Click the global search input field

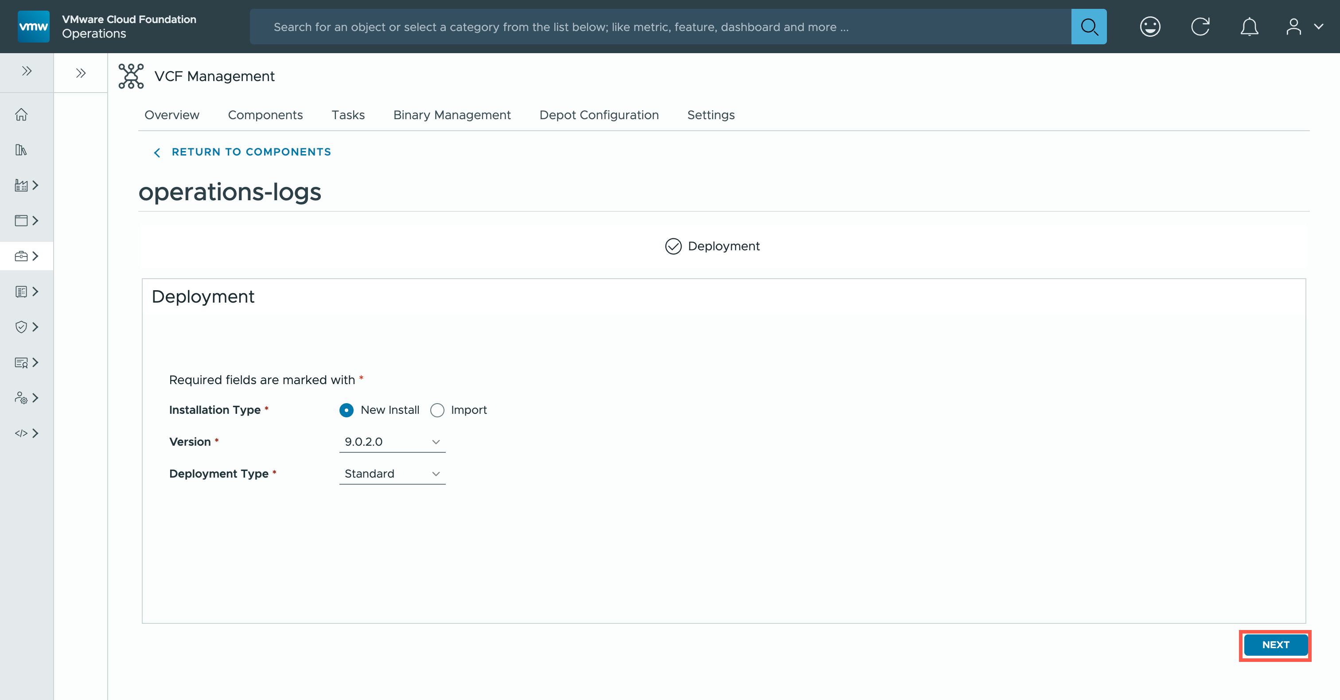[x=661, y=27]
